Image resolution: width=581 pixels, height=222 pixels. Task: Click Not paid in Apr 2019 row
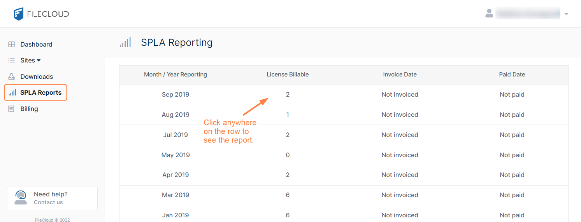[512, 175]
